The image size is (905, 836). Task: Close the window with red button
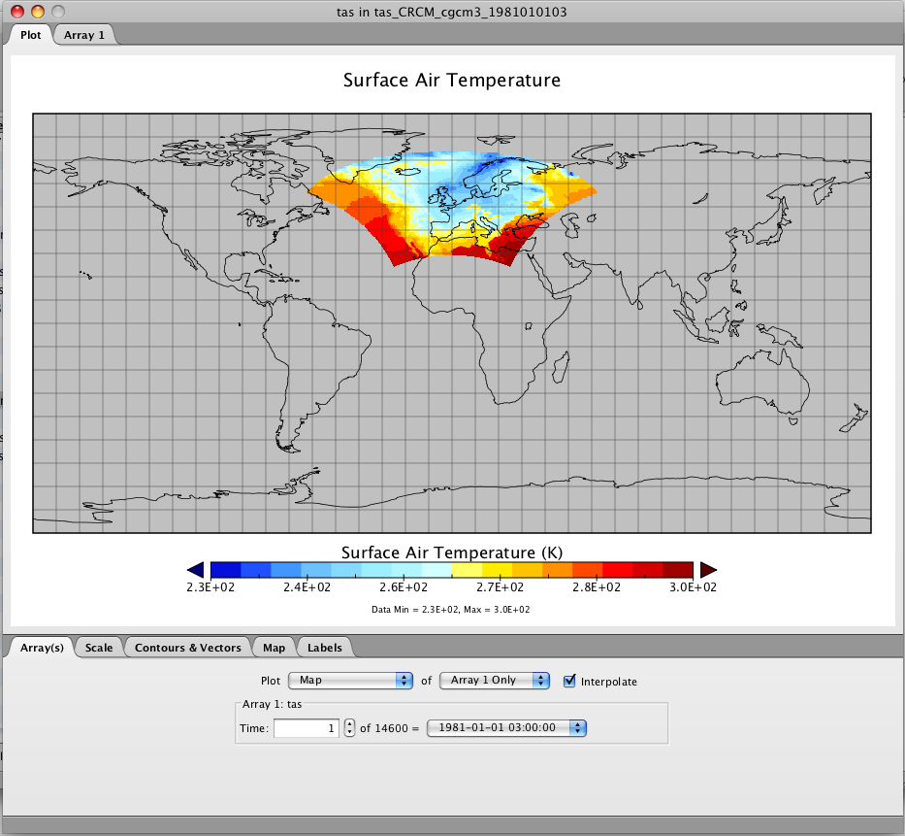(16, 12)
